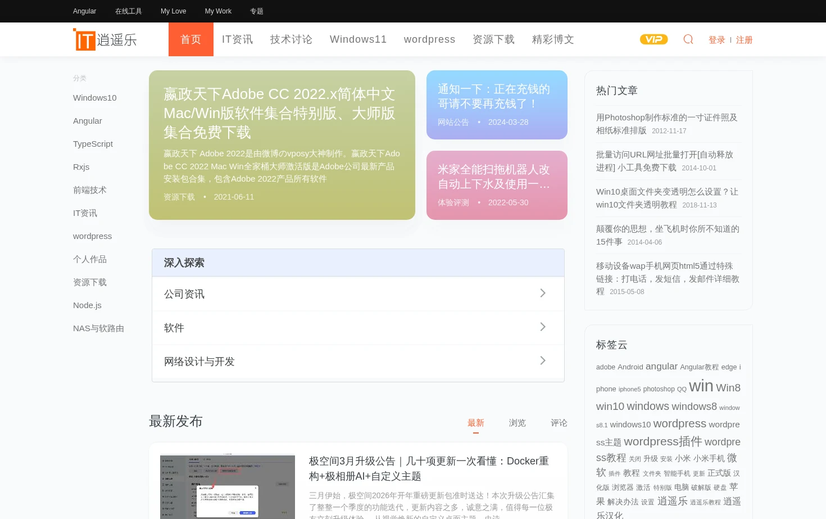Image resolution: width=826 pixels, height=519 pixels.
Task: Select 前端技术 category in sidebar
Action: [90, 190]
